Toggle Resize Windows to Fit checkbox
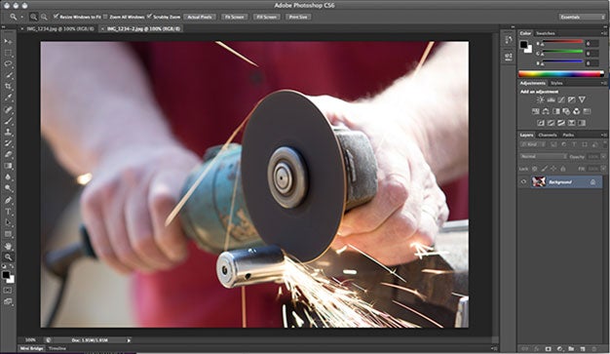This screenshot has height=354, width=610. (56, 17)
